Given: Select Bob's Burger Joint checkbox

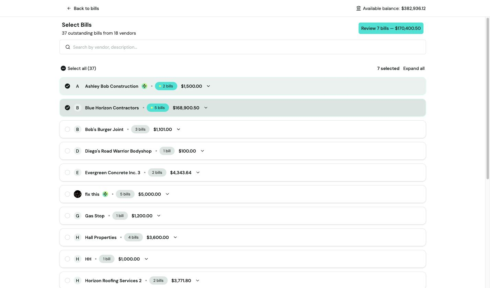Looking at the screenshot, I should tap(67, 129).
